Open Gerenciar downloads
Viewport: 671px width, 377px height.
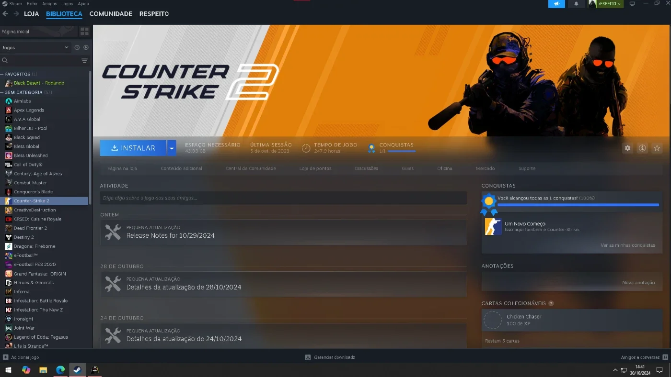click(330, 357)
